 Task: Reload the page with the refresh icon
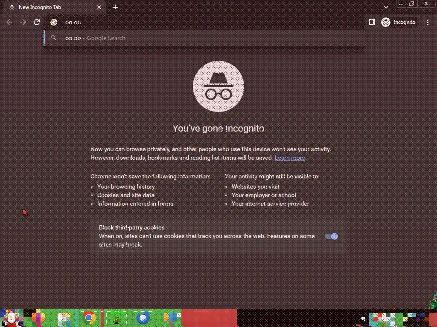point(37,22)
